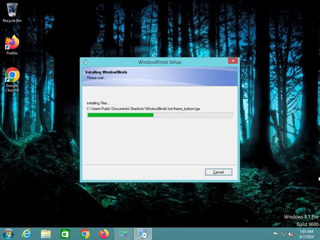Click the network status tray icon
Screen dimensions: 320x240
click(x=283, y=234)
